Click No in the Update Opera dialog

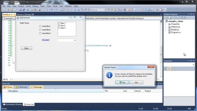point(136,82)
